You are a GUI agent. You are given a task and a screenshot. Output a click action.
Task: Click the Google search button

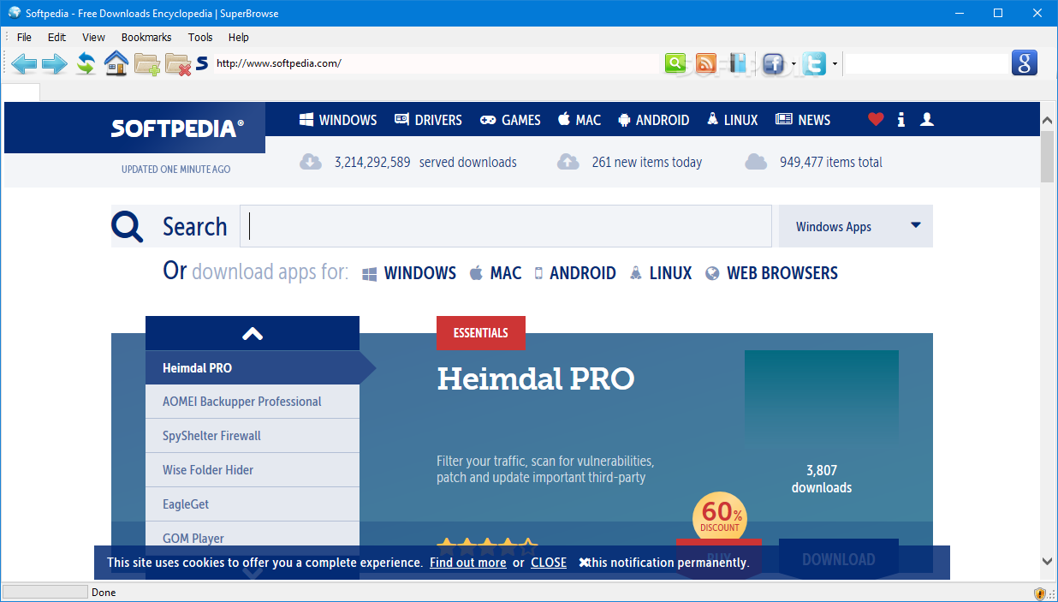(x=1025, y=63)
